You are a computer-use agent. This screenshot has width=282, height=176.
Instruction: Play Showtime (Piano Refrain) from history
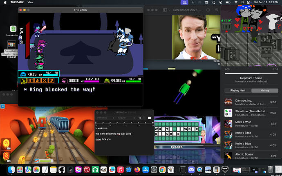click(x=251, y=113)
